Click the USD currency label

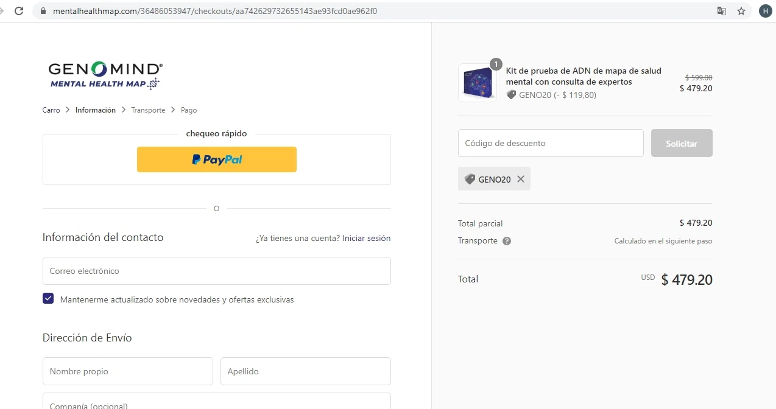tap(647, 278)
